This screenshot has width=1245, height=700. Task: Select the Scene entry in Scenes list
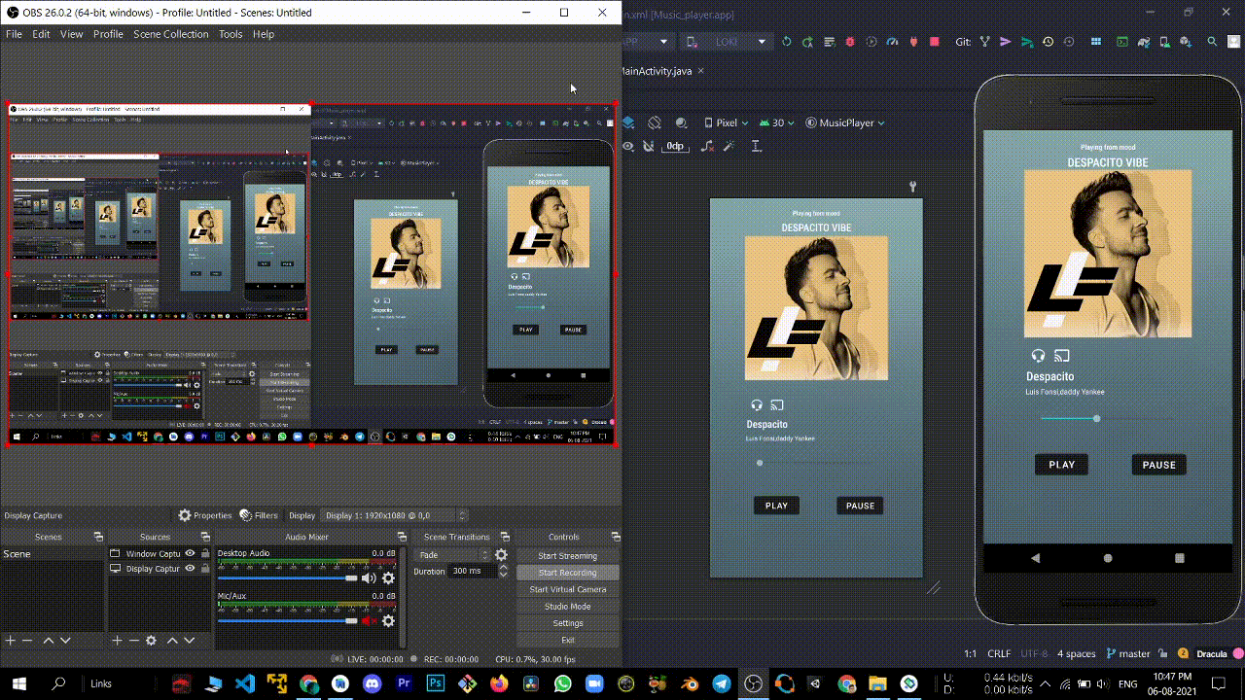click(x=52, y=554)
